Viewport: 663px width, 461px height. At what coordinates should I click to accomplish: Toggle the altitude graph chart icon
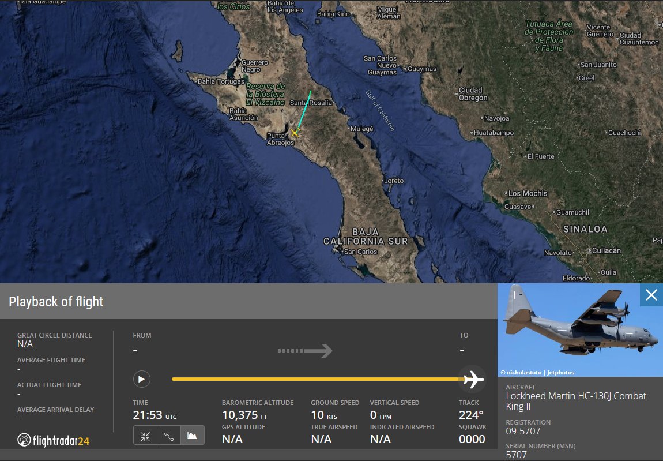click(193, 436)
